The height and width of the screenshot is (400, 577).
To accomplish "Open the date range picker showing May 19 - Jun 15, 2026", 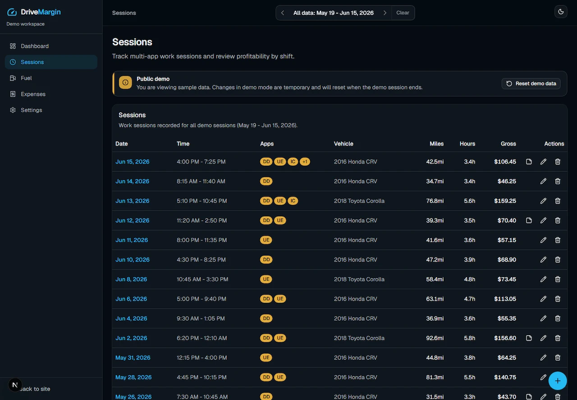I will pyautogui.click(x=334, y=13).
